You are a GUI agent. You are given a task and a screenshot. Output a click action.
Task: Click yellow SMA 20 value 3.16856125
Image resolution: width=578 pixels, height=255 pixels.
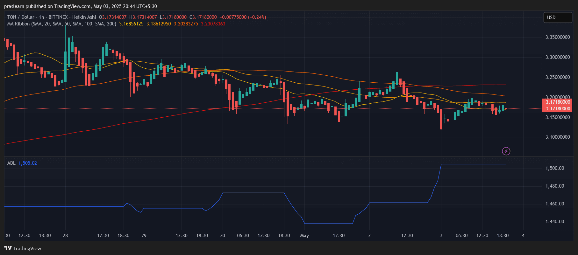tap(131, 24)
